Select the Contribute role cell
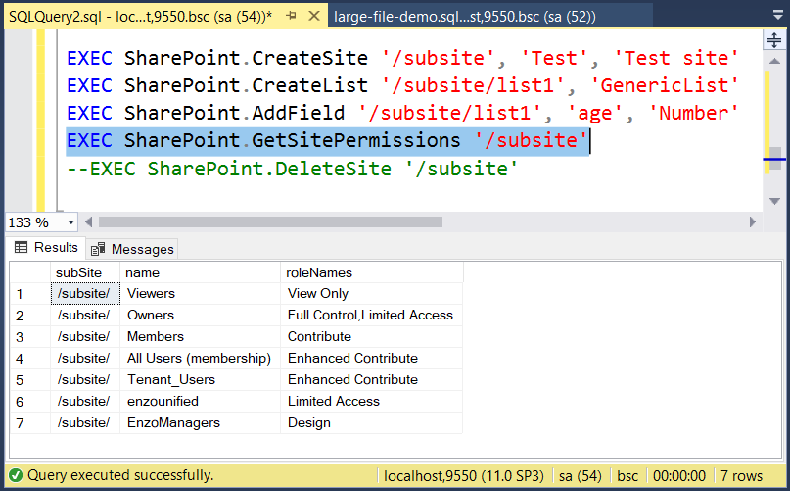This screenshot has height=491, width=790. [x=372, y=336]
